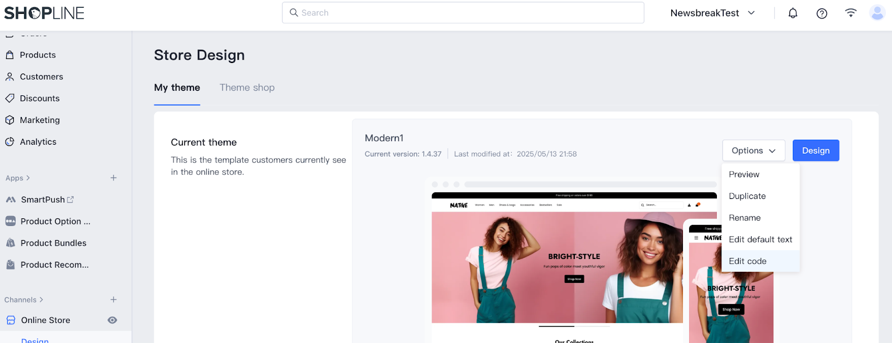This screenshot has height=343, width=892.
Task: Click the Products bag icon
Action: [9, 55]
